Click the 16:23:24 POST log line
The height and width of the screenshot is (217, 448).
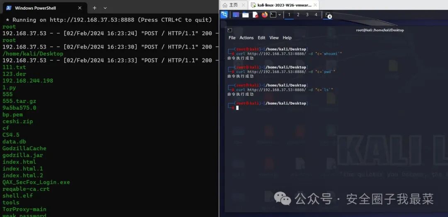point(111,34)
